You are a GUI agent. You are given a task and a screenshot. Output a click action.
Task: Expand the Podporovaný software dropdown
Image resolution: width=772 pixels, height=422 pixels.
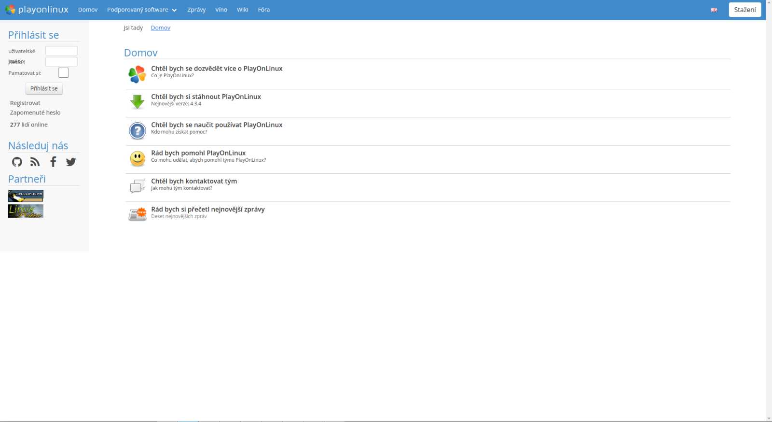[142, 10]
